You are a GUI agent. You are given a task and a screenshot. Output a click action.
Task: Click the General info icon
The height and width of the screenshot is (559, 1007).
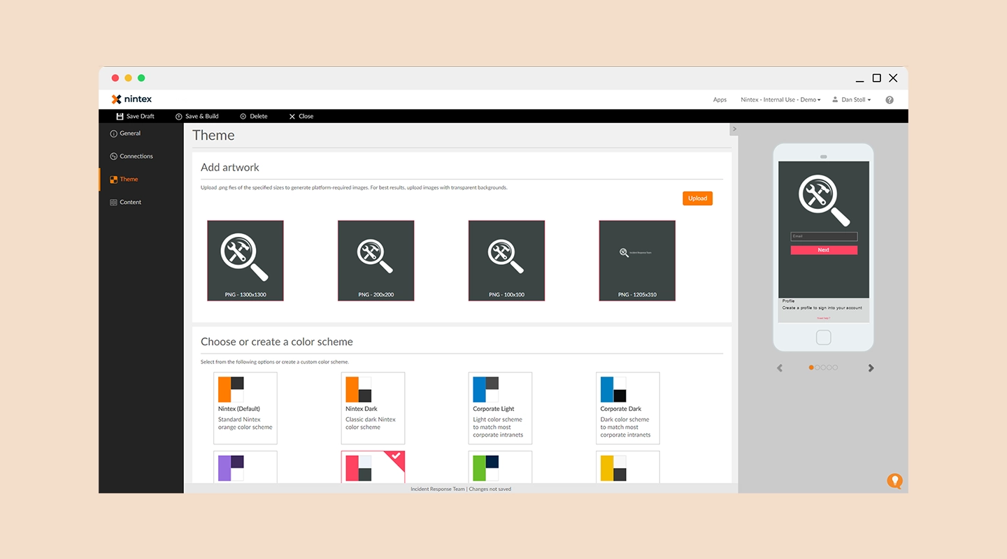(x=113, y=133)
